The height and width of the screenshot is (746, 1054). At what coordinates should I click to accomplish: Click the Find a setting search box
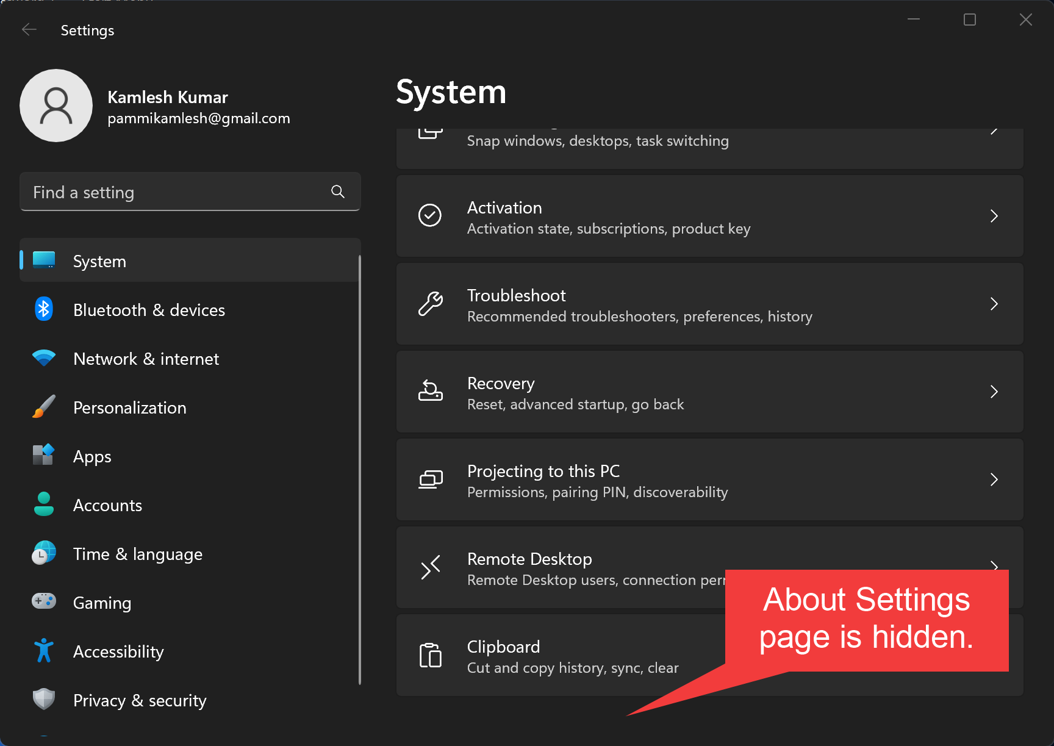pyautogui.click(x=190, y=192)
